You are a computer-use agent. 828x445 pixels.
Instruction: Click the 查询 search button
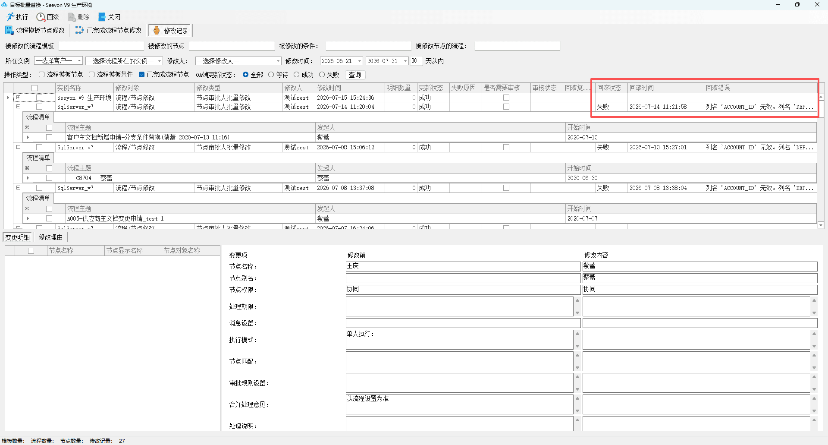point(354,75)
